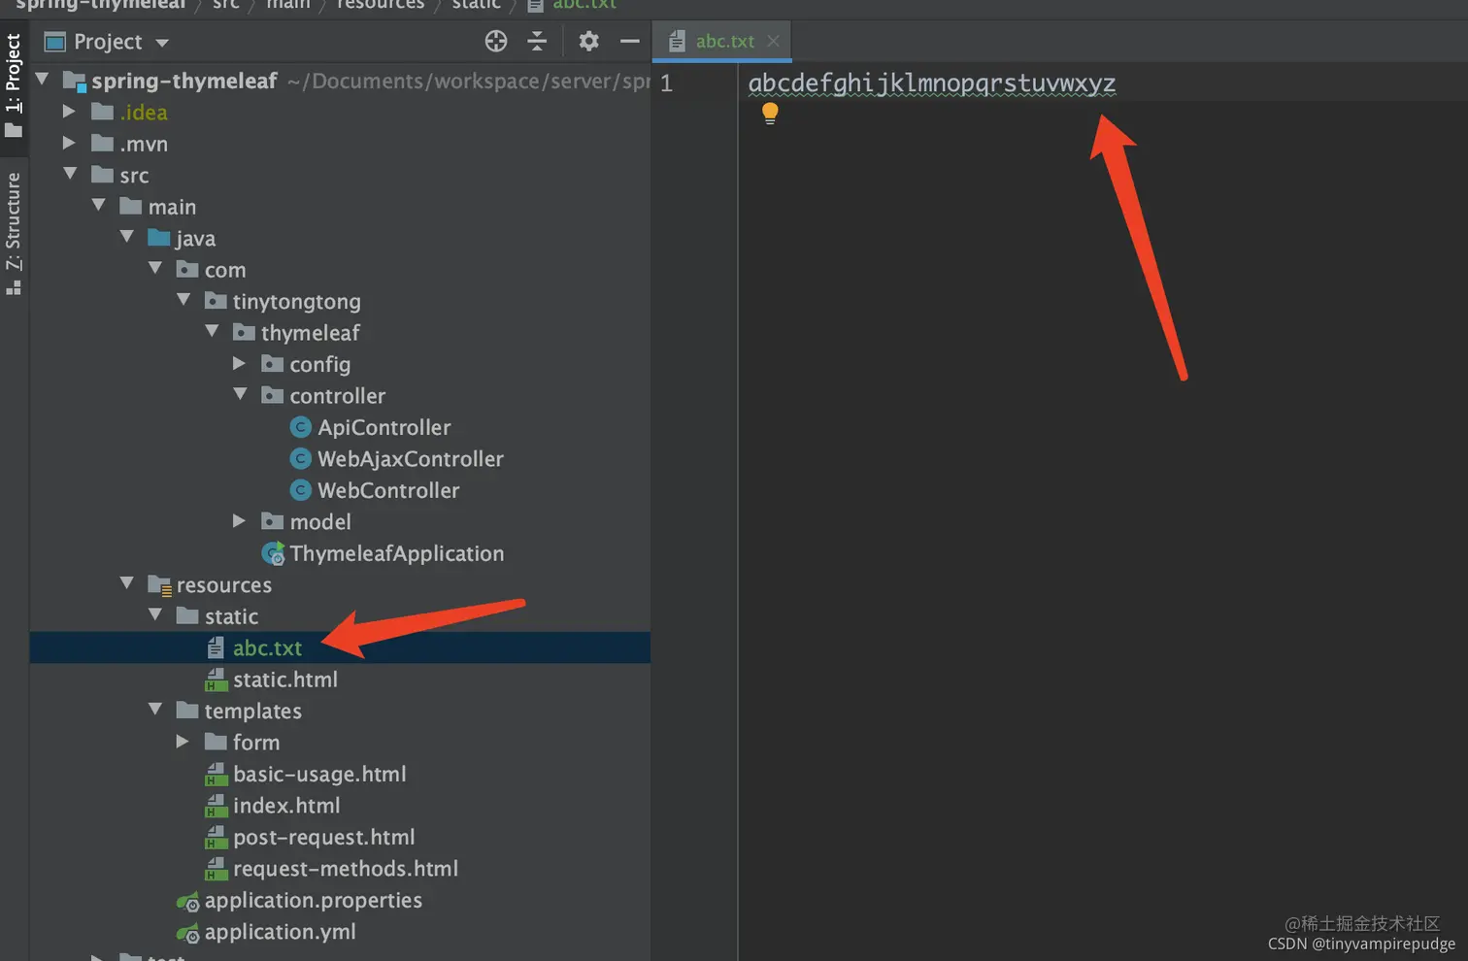Click line number 1 in editor gutter

pyautogui.click(x=666, y=83)
